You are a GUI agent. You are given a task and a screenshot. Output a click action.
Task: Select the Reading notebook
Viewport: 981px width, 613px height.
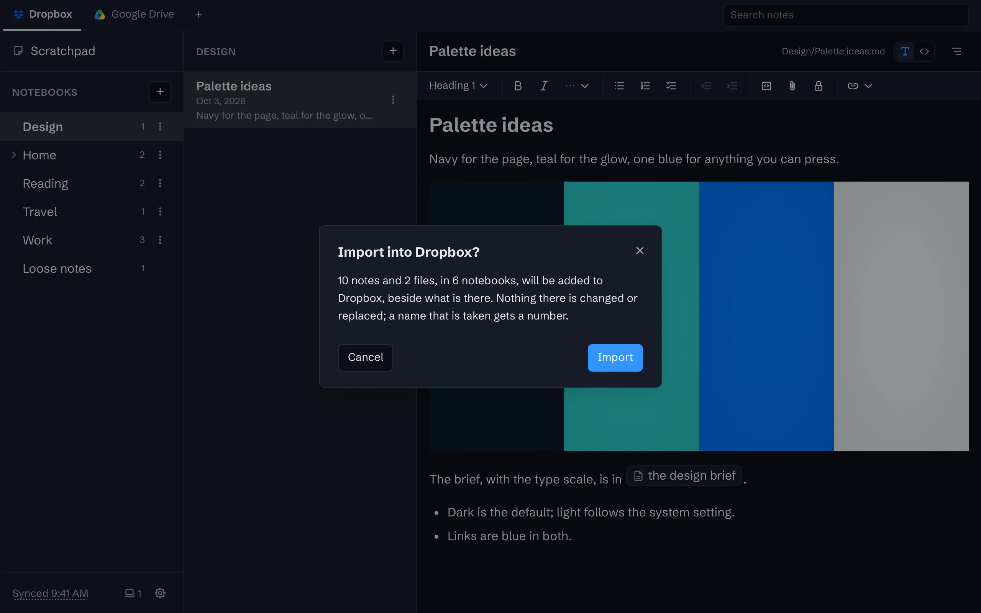[x=92, y=183]
